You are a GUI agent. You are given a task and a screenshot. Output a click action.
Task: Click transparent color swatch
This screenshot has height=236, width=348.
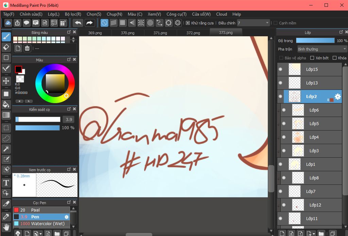point(20,79)
